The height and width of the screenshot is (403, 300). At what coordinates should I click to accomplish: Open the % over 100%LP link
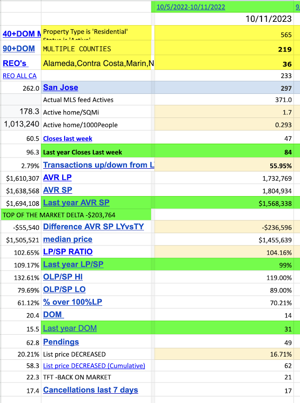pos(72,302)
